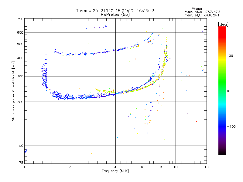Click the y-axis label 75
Viewport: 243px width, 182px height.
(21, 163)
